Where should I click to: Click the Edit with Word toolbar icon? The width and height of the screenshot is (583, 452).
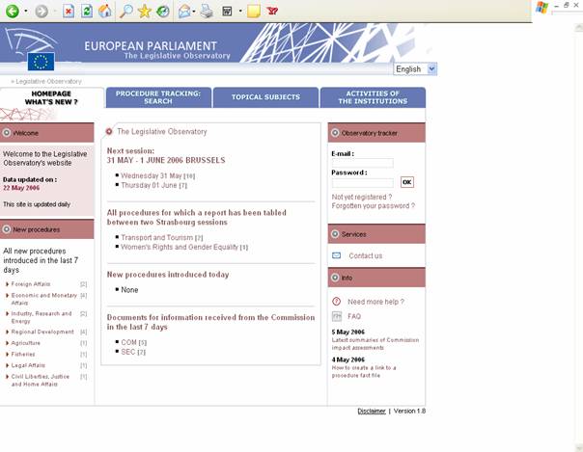(227, 12)
